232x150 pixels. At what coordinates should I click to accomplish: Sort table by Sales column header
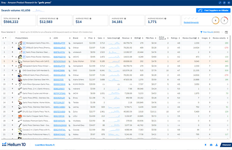tap(101, 38)
